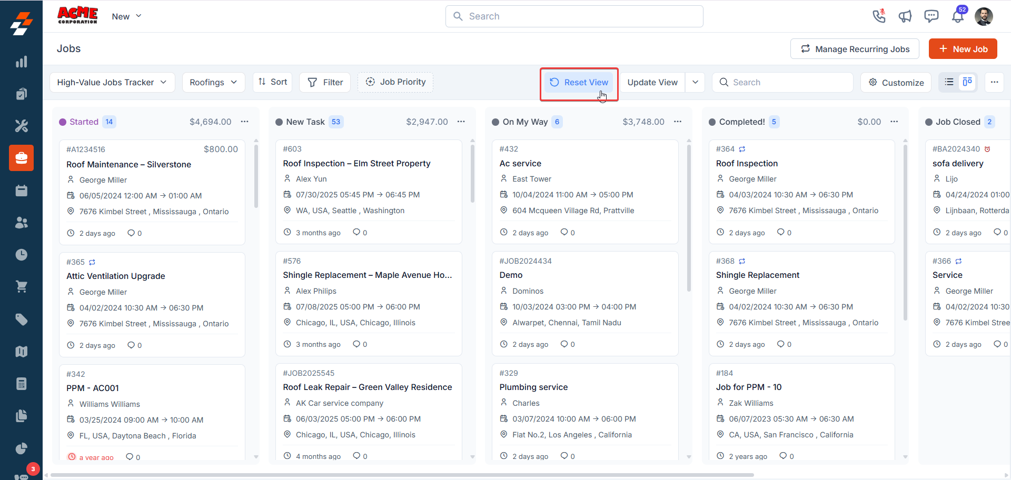Open the calculator sidebar icon
This screenshot has width=1011, height=480.
(x=21, y=384)
